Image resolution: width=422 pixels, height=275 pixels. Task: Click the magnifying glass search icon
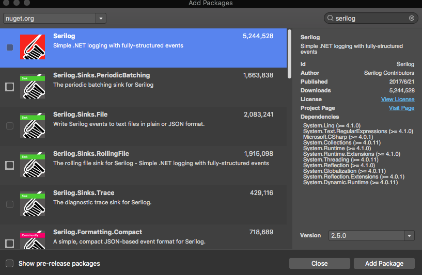330,18
